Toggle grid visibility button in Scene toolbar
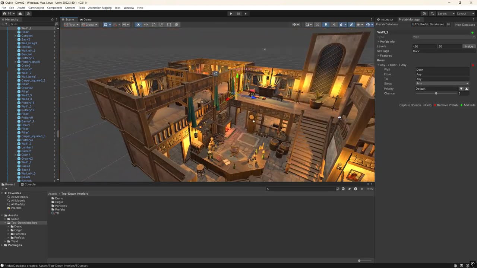This screenshot has width=477, height=268. tap(107, 25)
